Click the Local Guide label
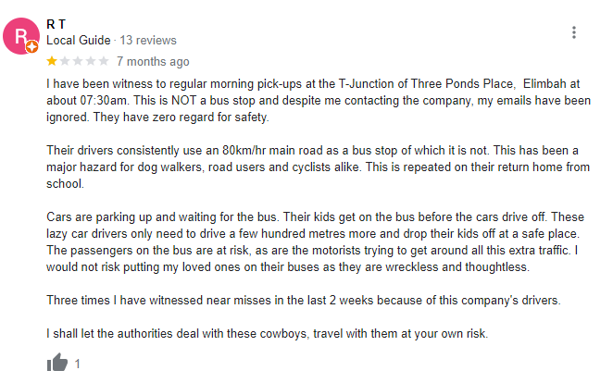613x383 pixels. 78,40
